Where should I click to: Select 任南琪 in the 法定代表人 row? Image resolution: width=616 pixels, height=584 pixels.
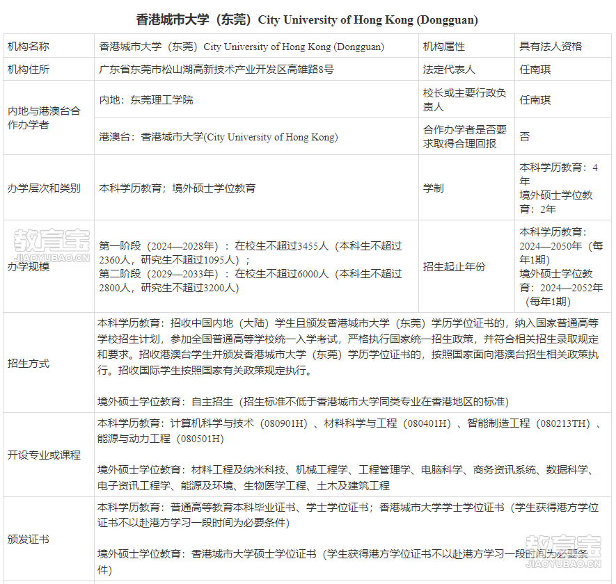click(535, 70)
